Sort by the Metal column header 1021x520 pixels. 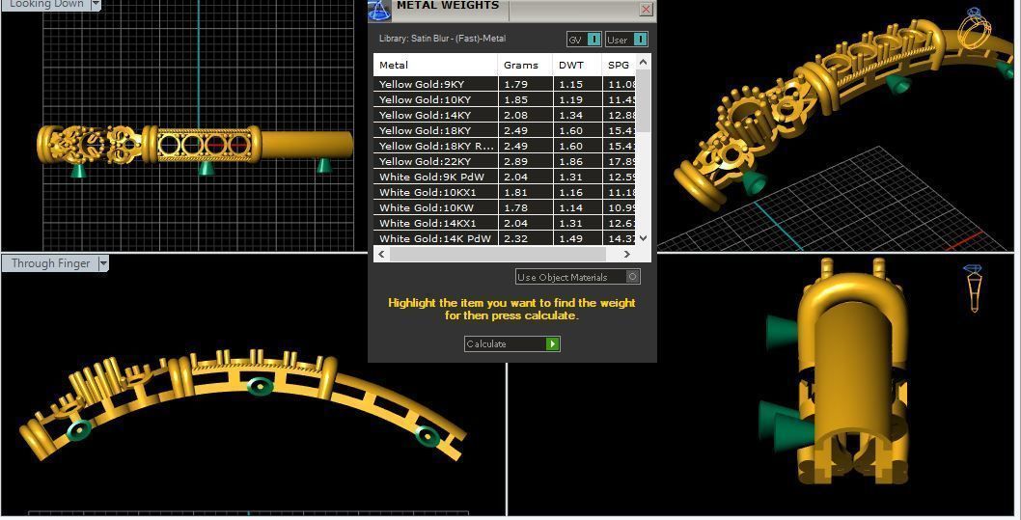coord(435,65)
